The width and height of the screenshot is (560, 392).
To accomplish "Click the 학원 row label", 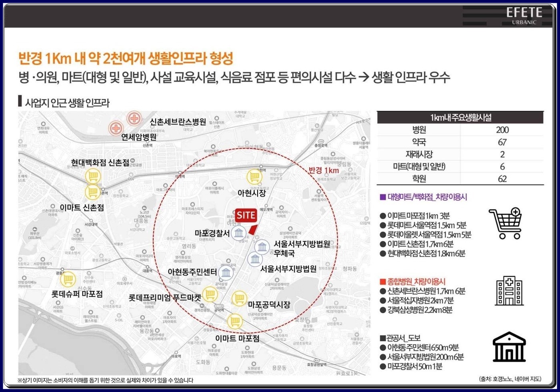I will click(419, 178).
